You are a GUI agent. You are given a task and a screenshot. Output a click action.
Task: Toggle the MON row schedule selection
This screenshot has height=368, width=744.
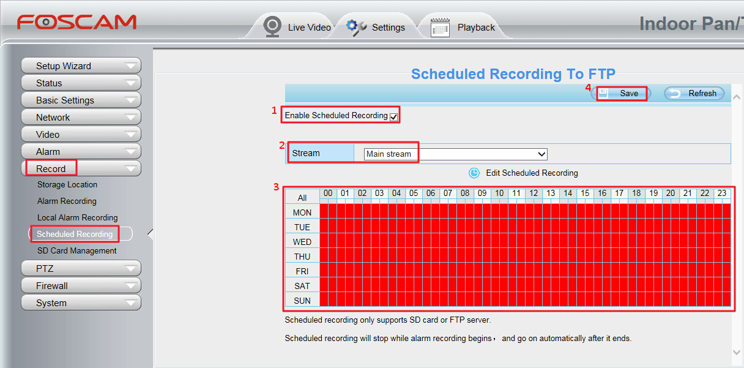click(x=302, y=212)
